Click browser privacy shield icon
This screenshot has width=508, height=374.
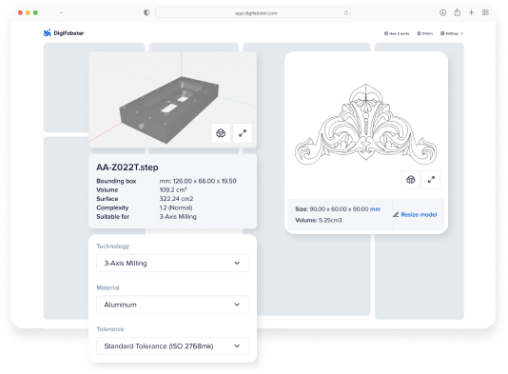pos(147,12)
